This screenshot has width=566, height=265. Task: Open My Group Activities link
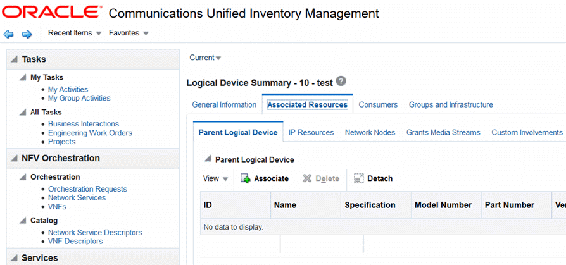tap(79, 98)
